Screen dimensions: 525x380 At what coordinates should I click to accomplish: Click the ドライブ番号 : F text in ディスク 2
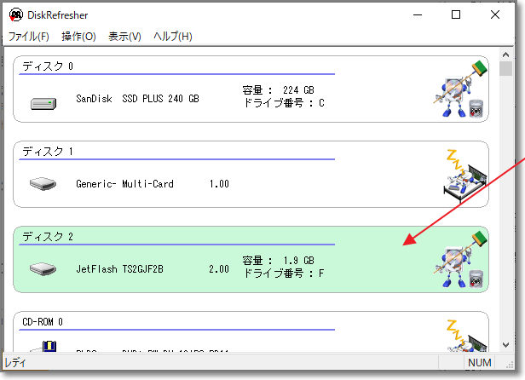(x=283, y=274)
